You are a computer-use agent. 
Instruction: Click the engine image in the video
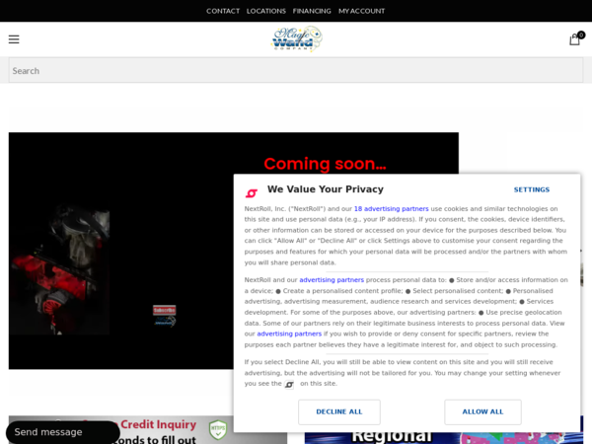coord(59,269)
